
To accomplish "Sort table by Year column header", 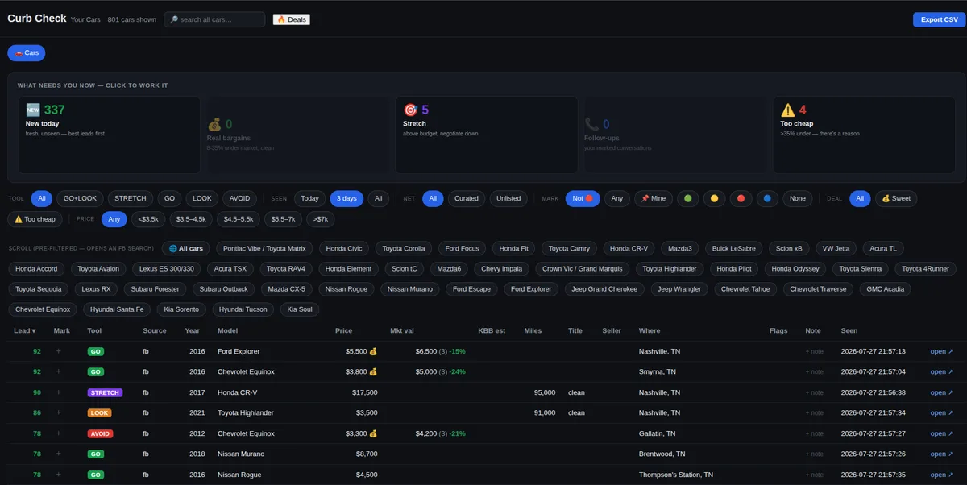I will [192, 330].
